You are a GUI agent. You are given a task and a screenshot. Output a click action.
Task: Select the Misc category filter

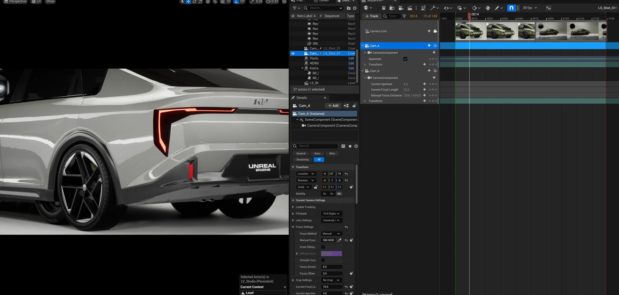(x=332, y=154)
